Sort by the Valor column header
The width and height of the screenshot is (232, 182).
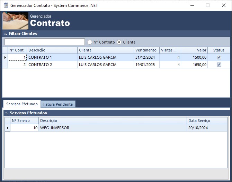coord(194,50)
